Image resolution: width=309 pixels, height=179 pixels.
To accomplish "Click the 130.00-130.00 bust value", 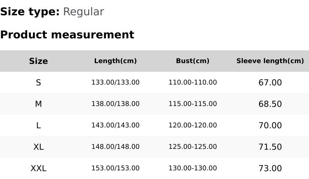I will (x=192, y=168).
